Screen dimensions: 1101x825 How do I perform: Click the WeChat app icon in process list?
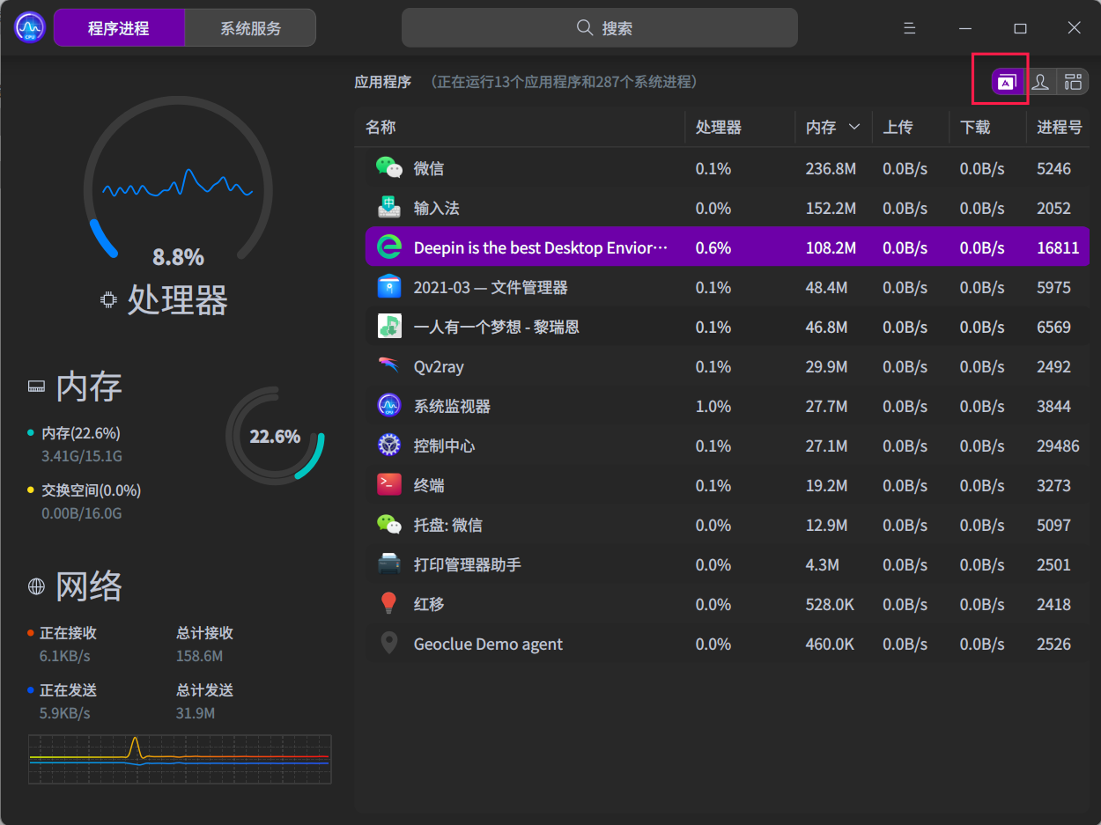pos(388,168)
